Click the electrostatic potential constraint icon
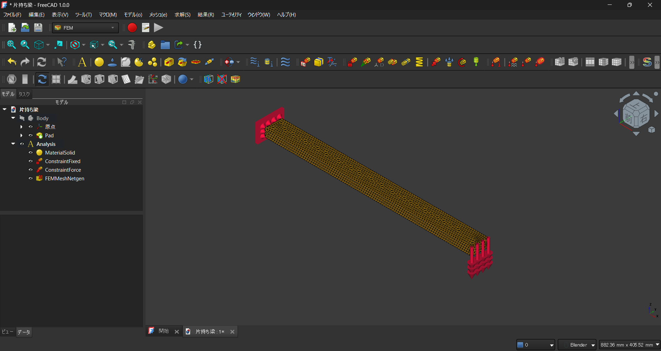Image resolution: width=661 pixels, height=351 pixels. (x=229, y=62)
